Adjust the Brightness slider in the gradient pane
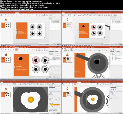The height and width of the screenshot is (114, 123). click(x=55, y=110)
